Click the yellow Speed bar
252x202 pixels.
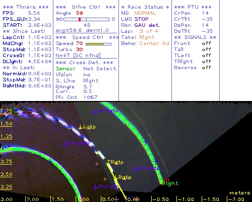click(95, 44)
